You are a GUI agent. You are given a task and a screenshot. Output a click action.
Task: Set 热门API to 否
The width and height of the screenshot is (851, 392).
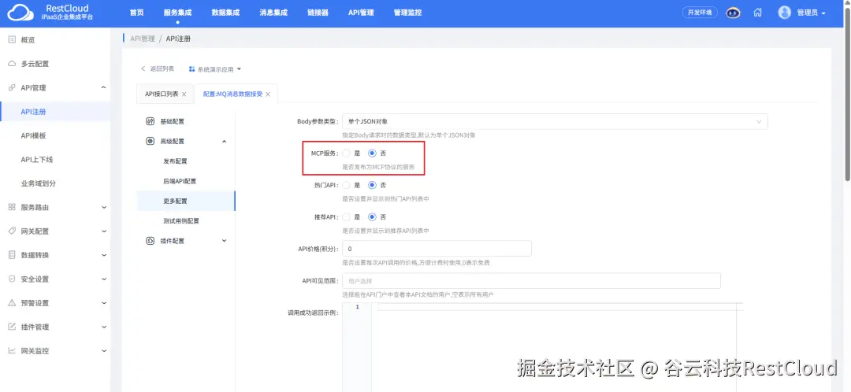[x=372, y=185]
